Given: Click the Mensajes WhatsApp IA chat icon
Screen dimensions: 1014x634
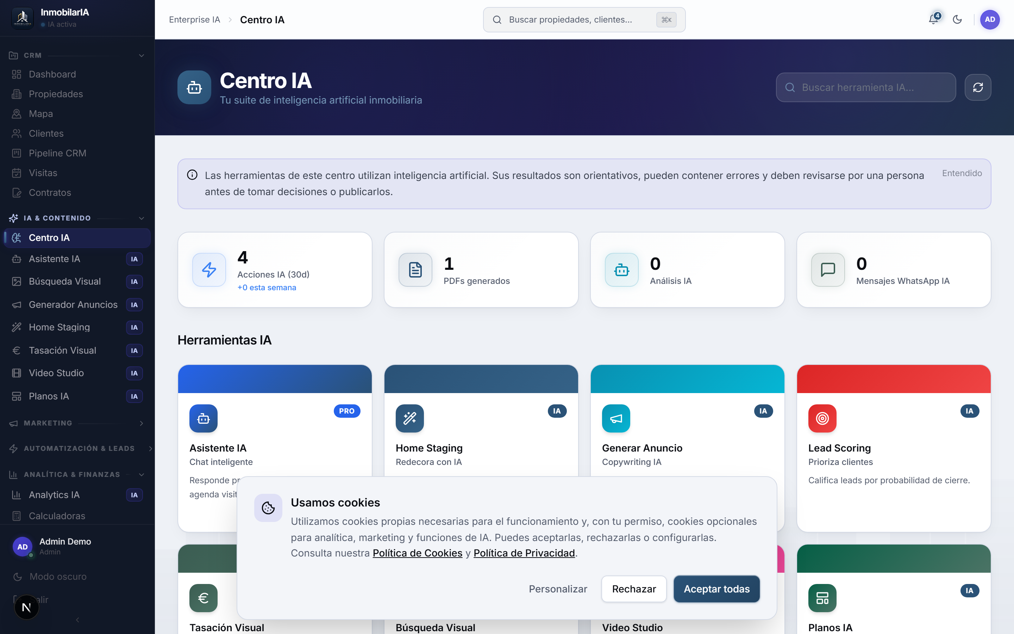Looking at the screenshot, I should (x=828, y=269).
